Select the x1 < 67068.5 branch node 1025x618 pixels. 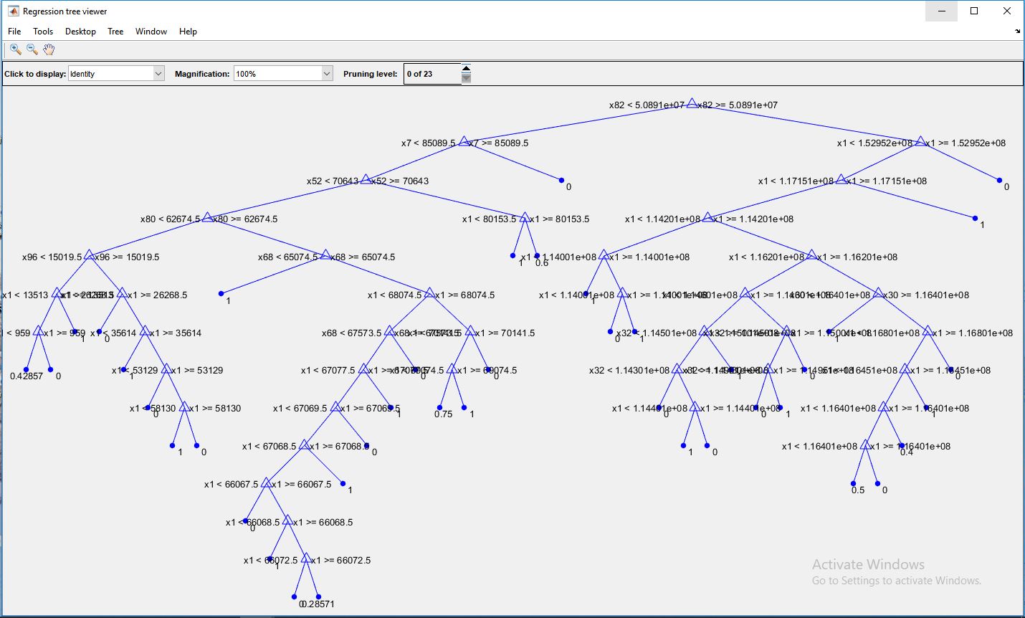pyautogui.click(x=305, y=445)
